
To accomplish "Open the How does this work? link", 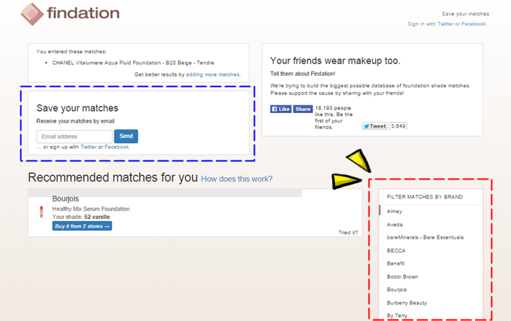I will 237,179.
